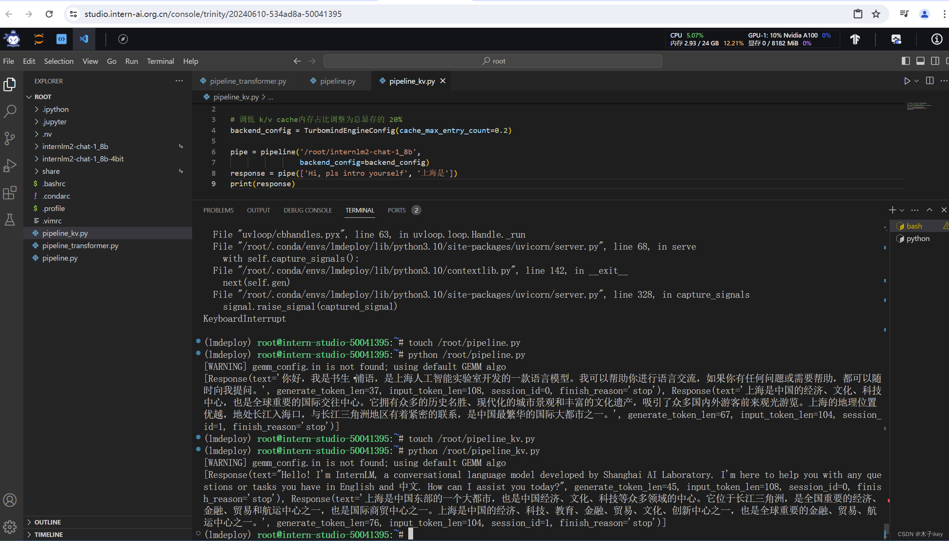949x541 pixels.
Task: Open the Accounts icon above the gear
Action: [x=10, y=500]
